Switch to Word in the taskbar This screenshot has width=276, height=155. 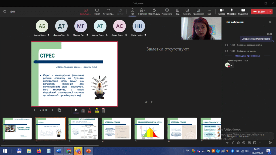click(58, 151)
